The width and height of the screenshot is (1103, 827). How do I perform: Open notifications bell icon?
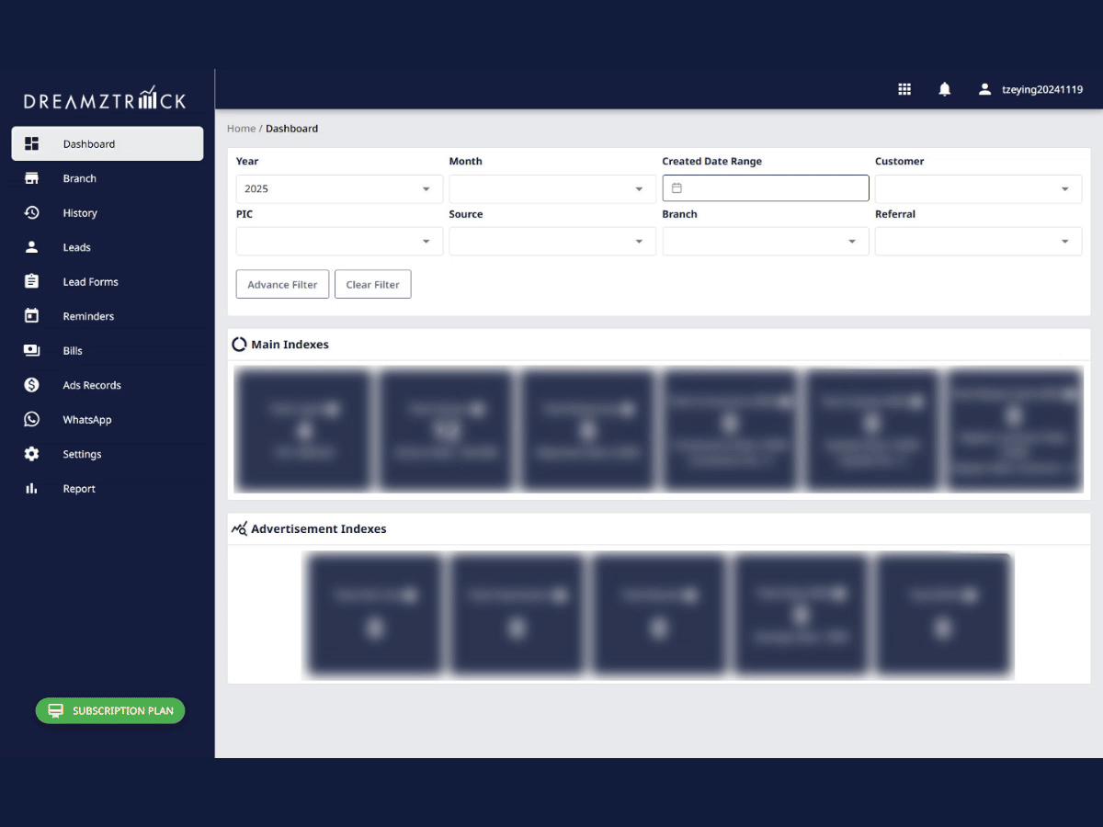(x=944, y=89)
